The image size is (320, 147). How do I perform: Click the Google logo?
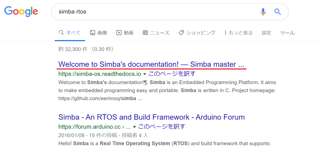21,11
